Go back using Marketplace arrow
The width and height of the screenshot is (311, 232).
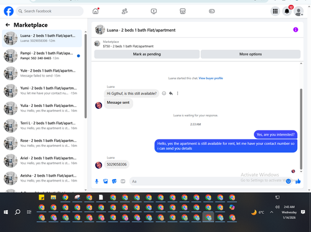coord(7,25)
